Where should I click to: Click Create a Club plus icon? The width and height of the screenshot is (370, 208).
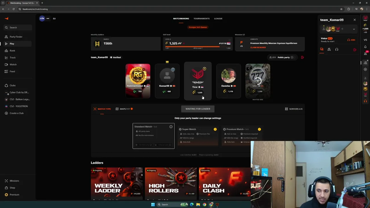6,113
